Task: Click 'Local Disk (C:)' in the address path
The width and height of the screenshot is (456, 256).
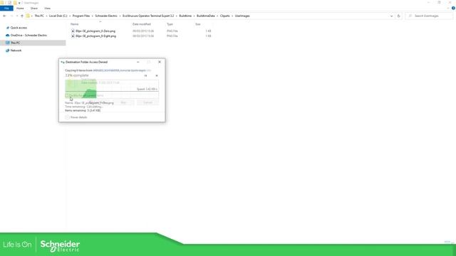Action: click(58, 16)
